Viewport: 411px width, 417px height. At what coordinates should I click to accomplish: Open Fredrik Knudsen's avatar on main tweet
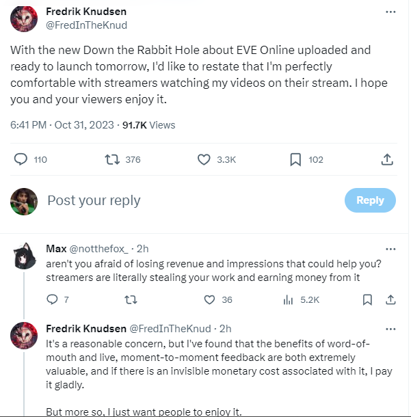coord(24,18)
